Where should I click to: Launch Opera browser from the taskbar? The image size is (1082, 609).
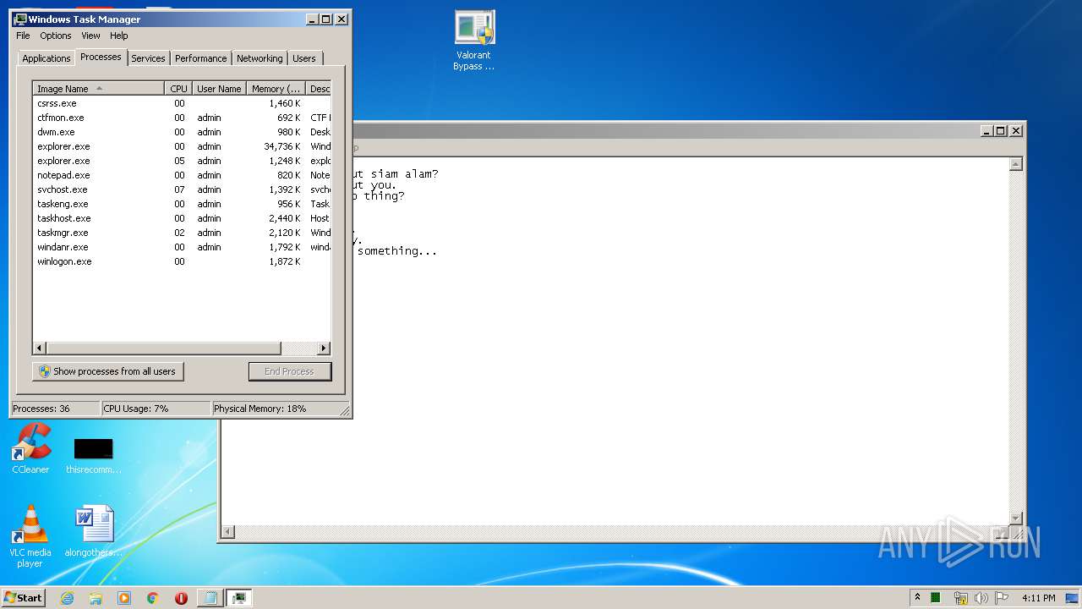pos(181,598)
